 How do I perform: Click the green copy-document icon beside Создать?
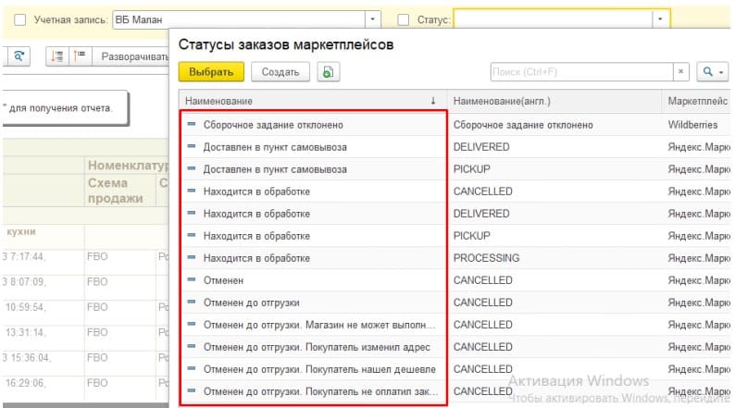point(328,72)
